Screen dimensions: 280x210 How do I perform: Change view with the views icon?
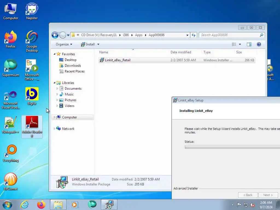coord(234,44)
